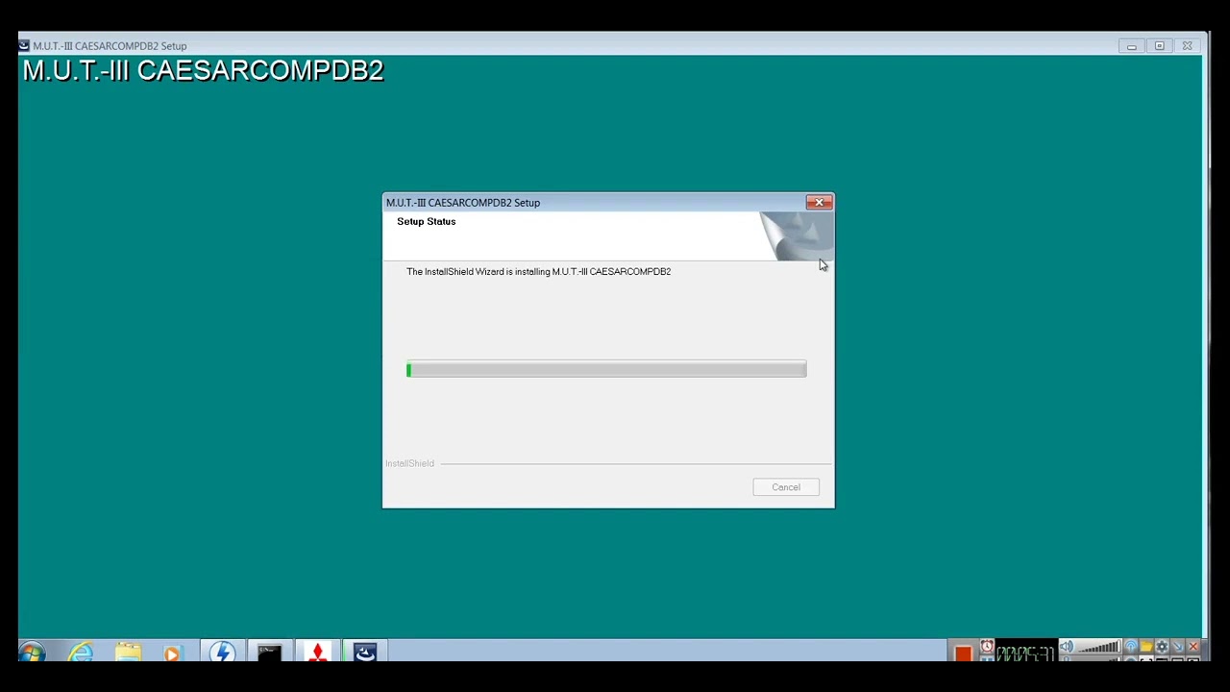
Task: Click the red stop recording button
Action: click(963, 654)
